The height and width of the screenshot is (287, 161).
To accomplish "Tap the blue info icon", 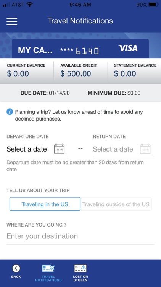I will pos(10,112).
